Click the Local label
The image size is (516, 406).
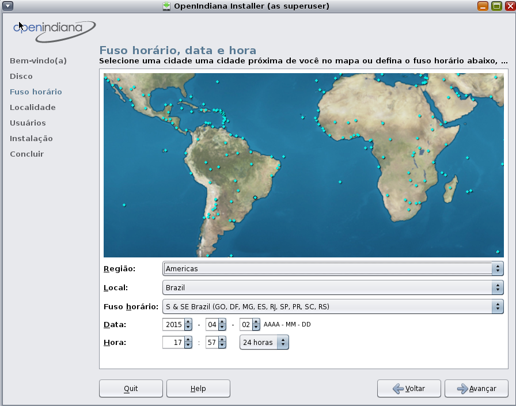click(x=116, y=287)
